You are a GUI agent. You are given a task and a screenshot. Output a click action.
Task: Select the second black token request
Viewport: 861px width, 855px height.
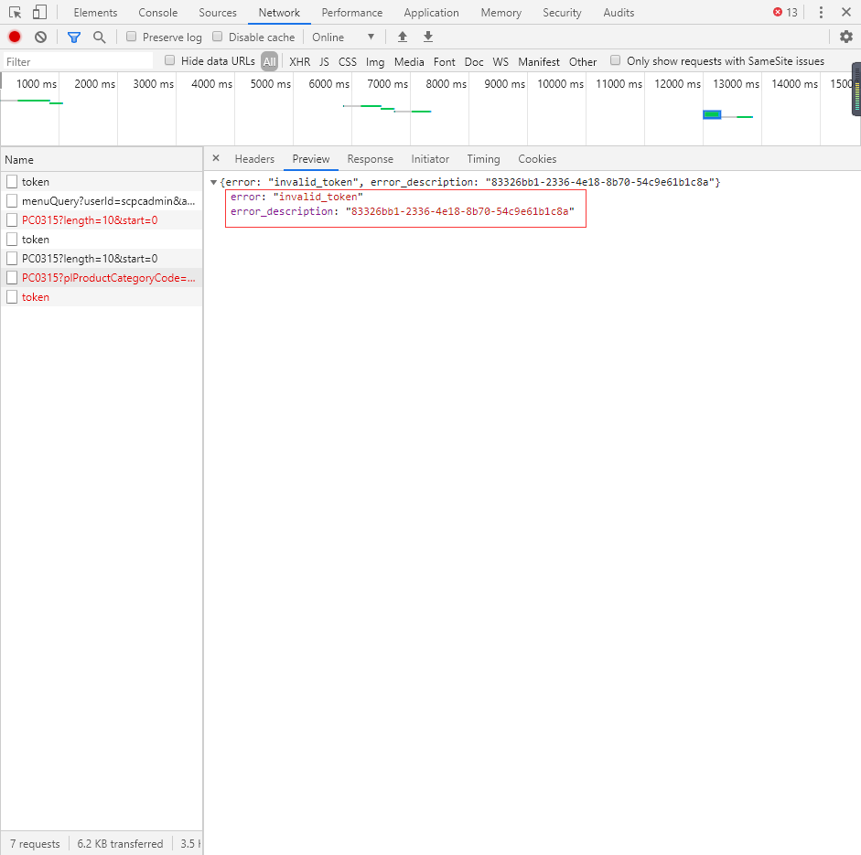pyautogui.click(x=102, y=240)
